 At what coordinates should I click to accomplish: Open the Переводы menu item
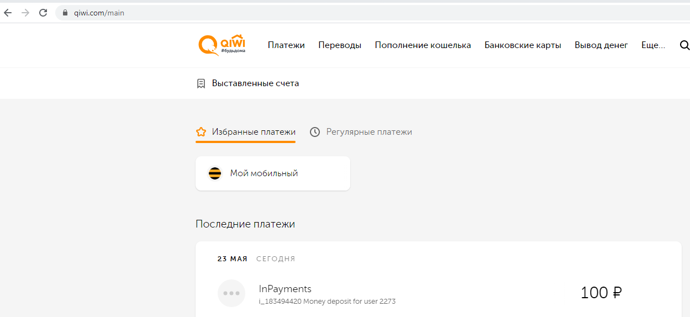pos(340,45)
